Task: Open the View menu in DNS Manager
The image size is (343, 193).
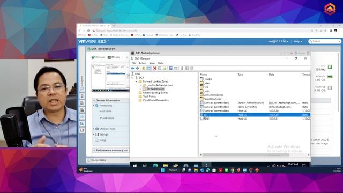Action: 152,63
